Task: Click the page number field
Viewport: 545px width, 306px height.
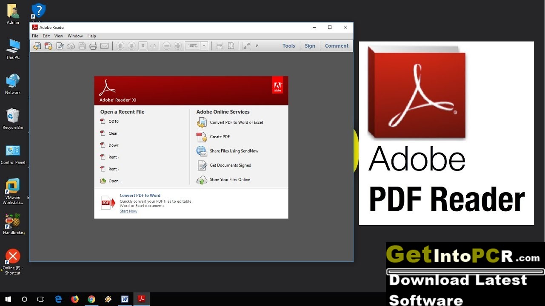Action: point(143,46)
